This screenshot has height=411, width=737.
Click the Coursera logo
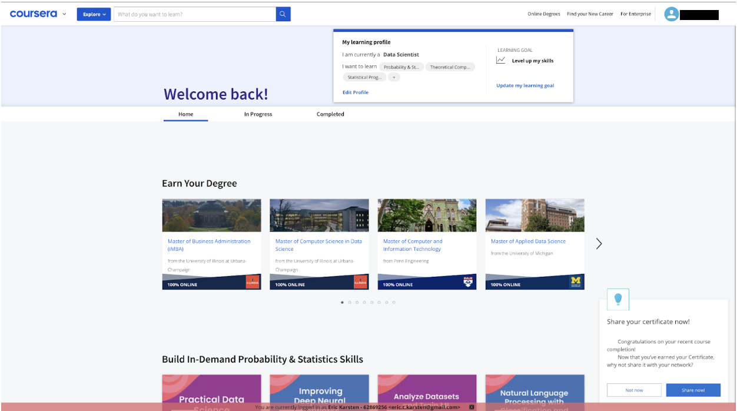[34, 14]
